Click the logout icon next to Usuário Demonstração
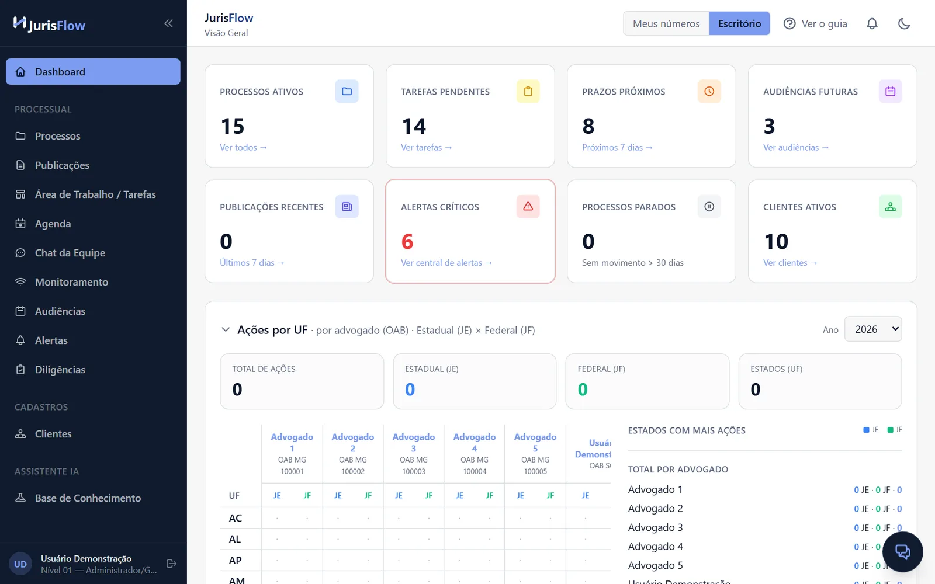The height and width of the screenshot is (584, 935). [171, 564]
